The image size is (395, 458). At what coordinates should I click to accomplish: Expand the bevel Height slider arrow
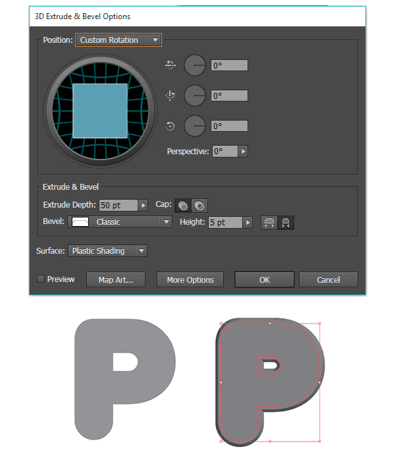click(248, 222)
